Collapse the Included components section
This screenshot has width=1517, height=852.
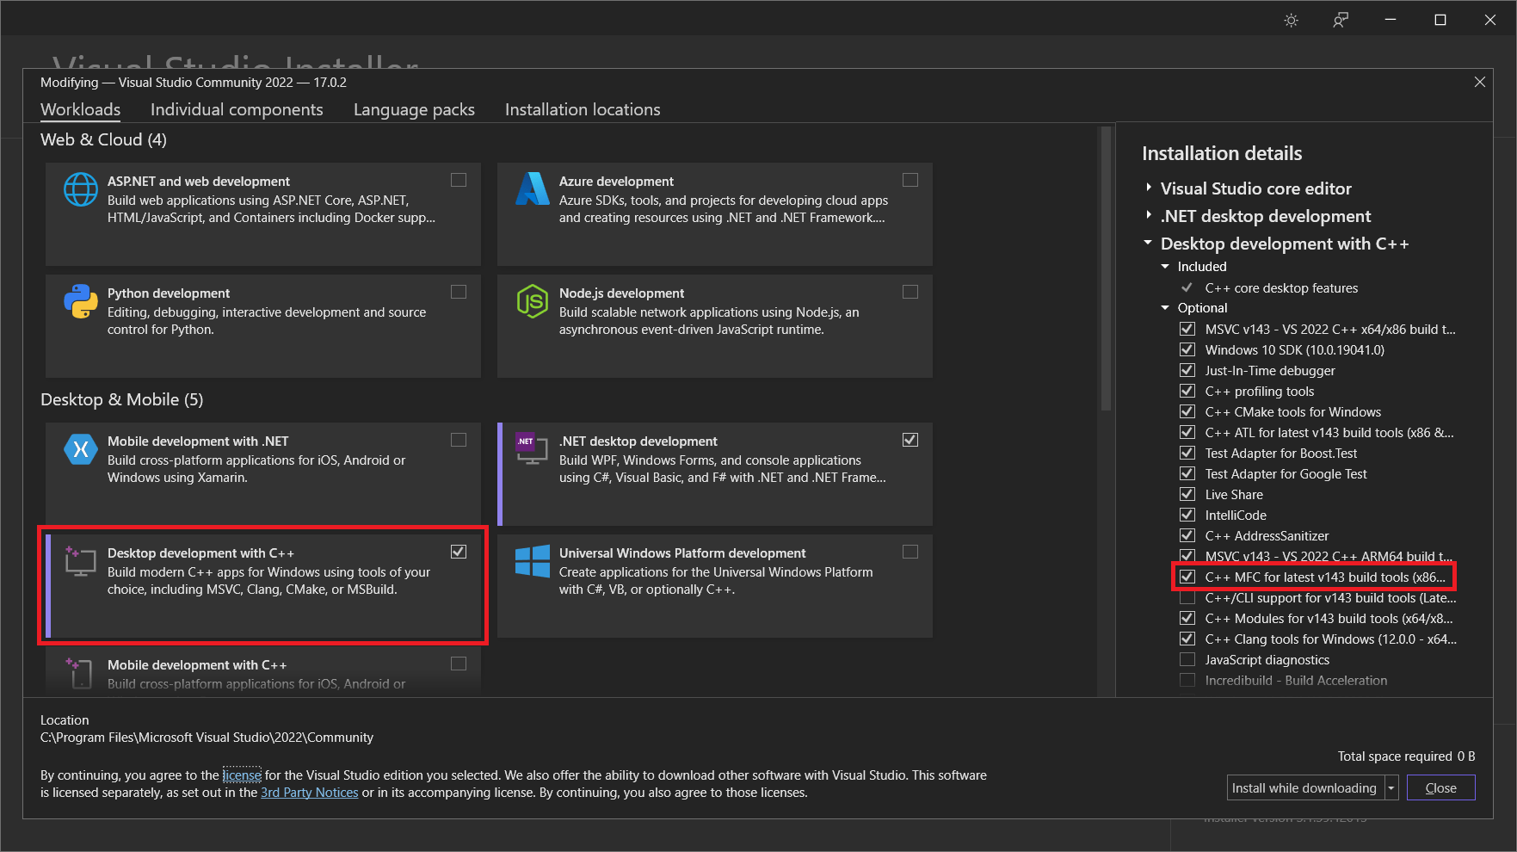click(x=1165, y=267)
